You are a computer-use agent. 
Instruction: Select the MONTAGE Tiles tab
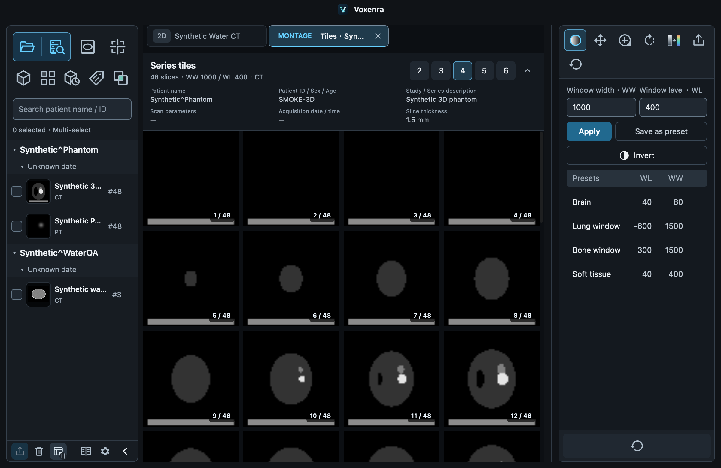328,36
